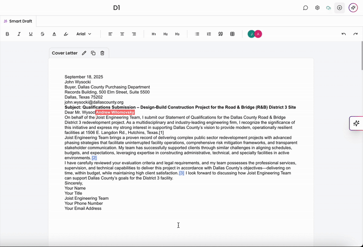The width and height of the screenshot is (363, 247).
Task: Click the john.wysocki@dallascounty.org email line
Action: 94,102
